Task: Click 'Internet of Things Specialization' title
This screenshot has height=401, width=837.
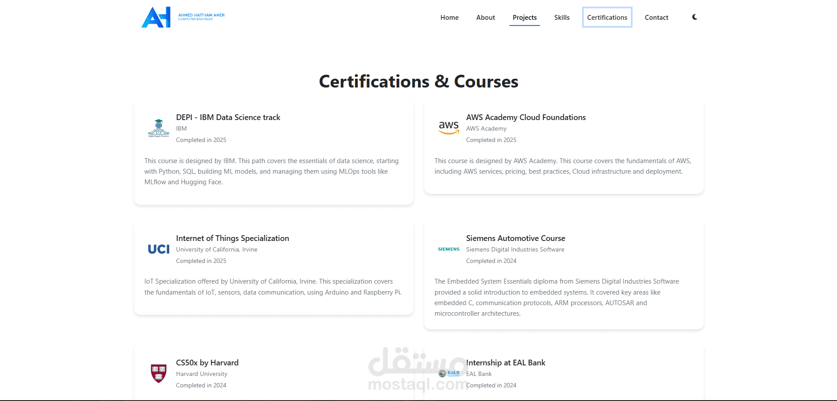Action: tap(233, 238)
